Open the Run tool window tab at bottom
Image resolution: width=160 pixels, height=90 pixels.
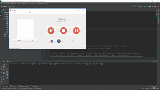click(6, 86)
